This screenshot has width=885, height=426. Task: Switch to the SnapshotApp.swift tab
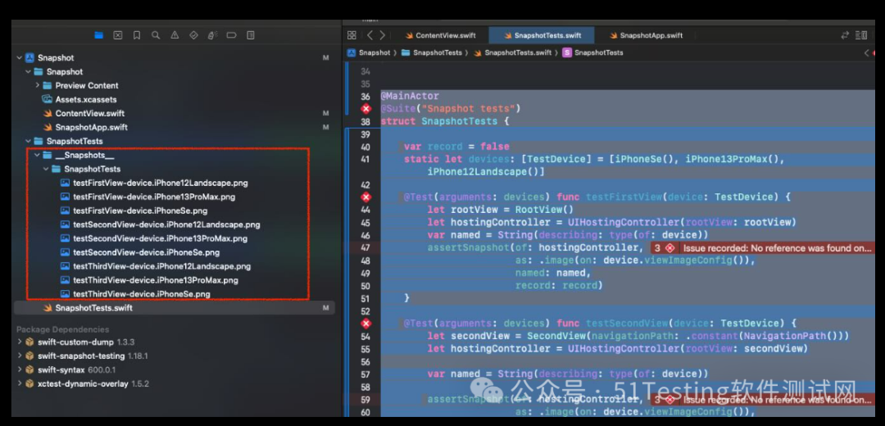[x=646, y=35]
